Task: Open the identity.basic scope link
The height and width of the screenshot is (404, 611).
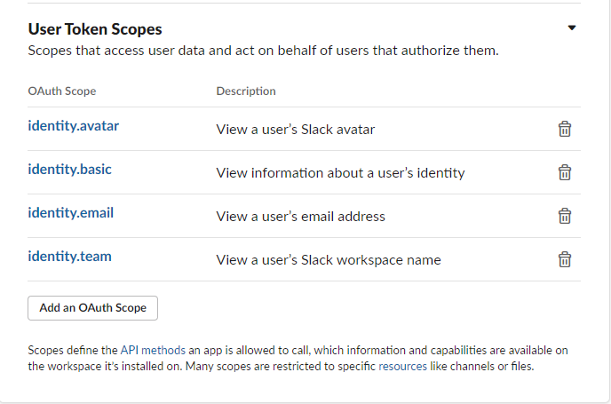Action: 70,170
